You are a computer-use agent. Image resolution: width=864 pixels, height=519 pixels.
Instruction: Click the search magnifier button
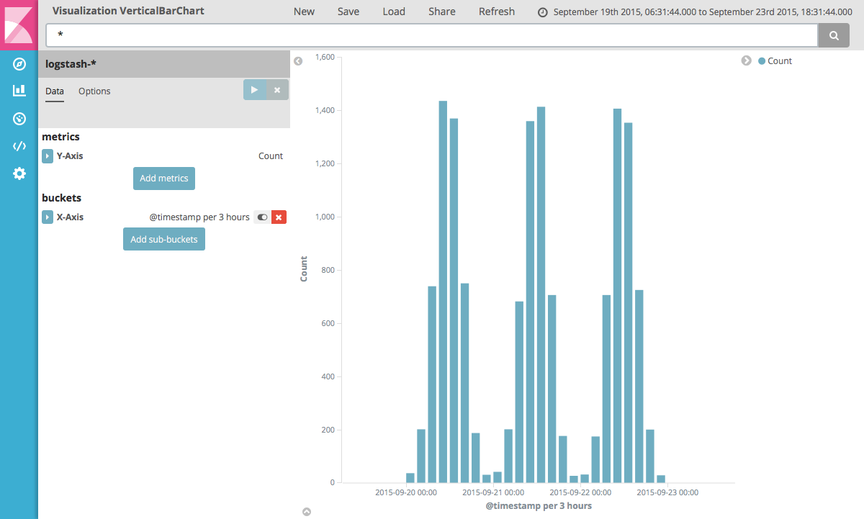[834, 35]
